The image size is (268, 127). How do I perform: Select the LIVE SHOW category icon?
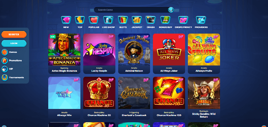(x=108, y=20)
